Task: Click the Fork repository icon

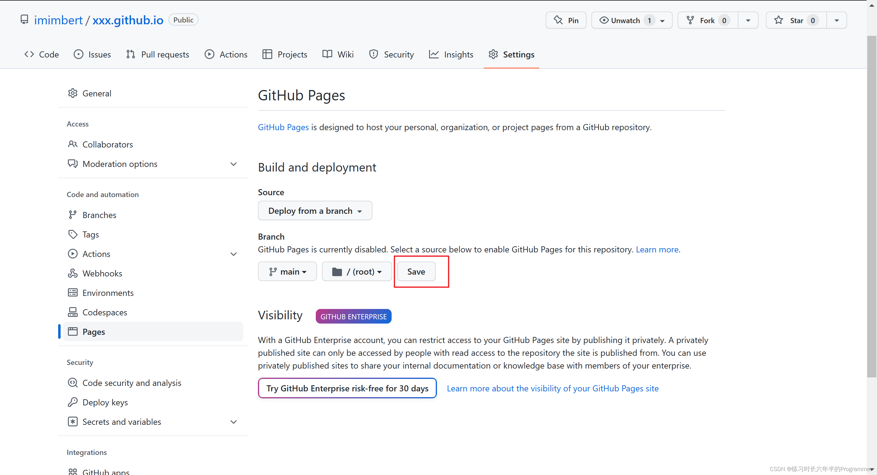Action: click(690, 20)
